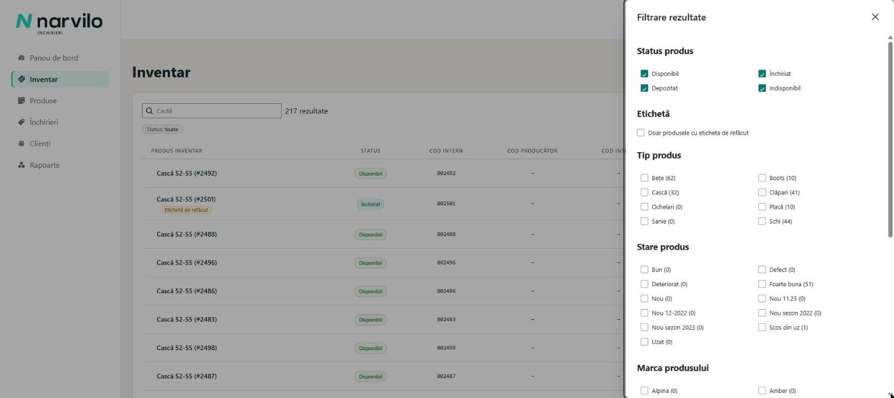Click the Rapoarte sidebar icon
This screenshot has width=894, height=398.
click(21, 165)
